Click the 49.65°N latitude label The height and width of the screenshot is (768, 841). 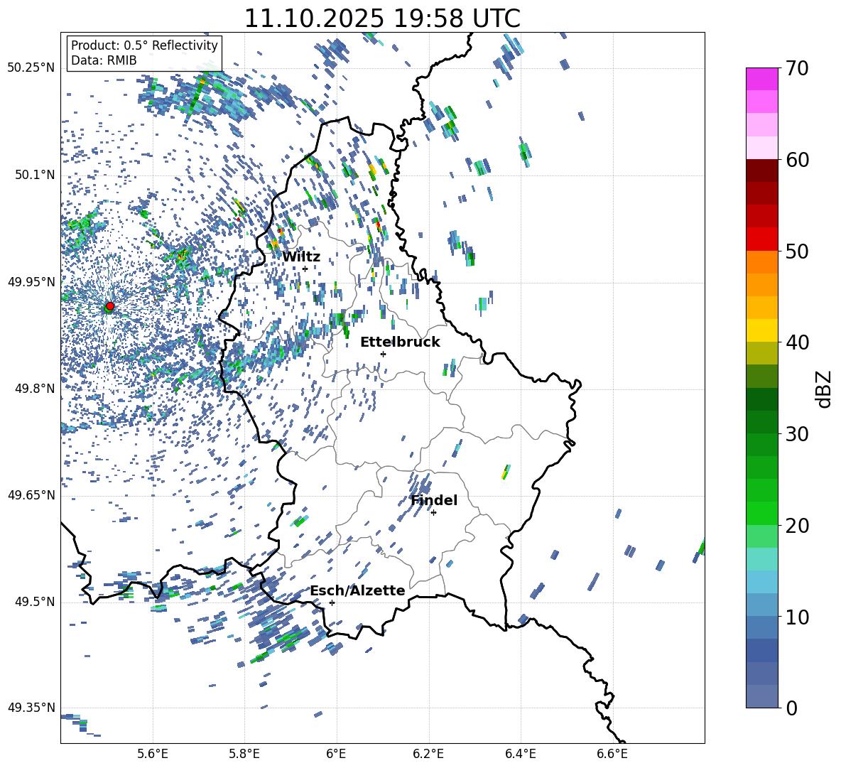(x=31, y=495)
